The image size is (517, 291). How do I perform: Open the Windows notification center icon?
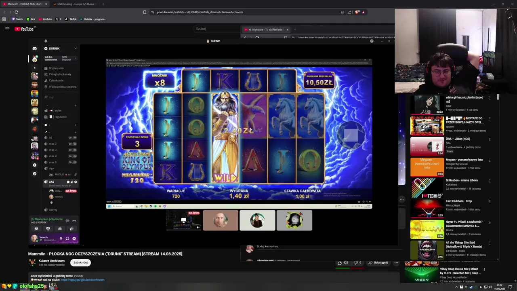click(510, 287)
